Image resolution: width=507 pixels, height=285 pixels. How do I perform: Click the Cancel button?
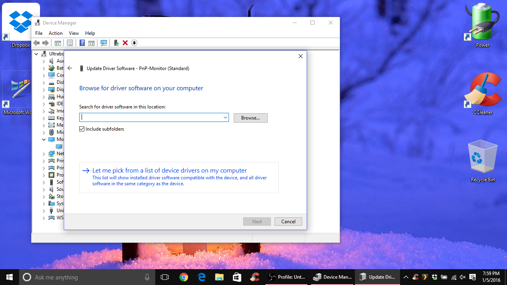(x=288, y=222)
